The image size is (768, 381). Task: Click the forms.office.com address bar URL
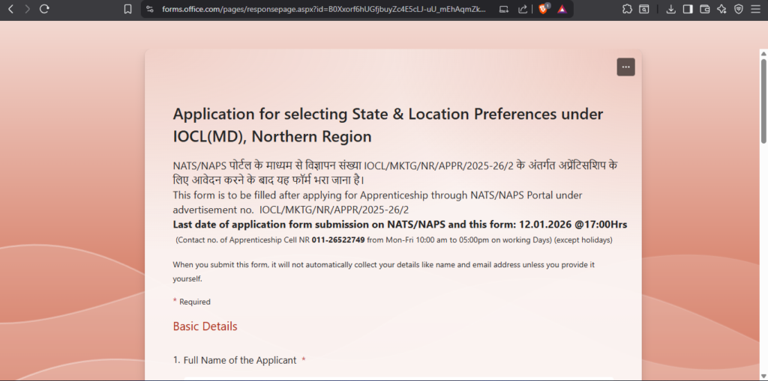click(x=322, y=9)
